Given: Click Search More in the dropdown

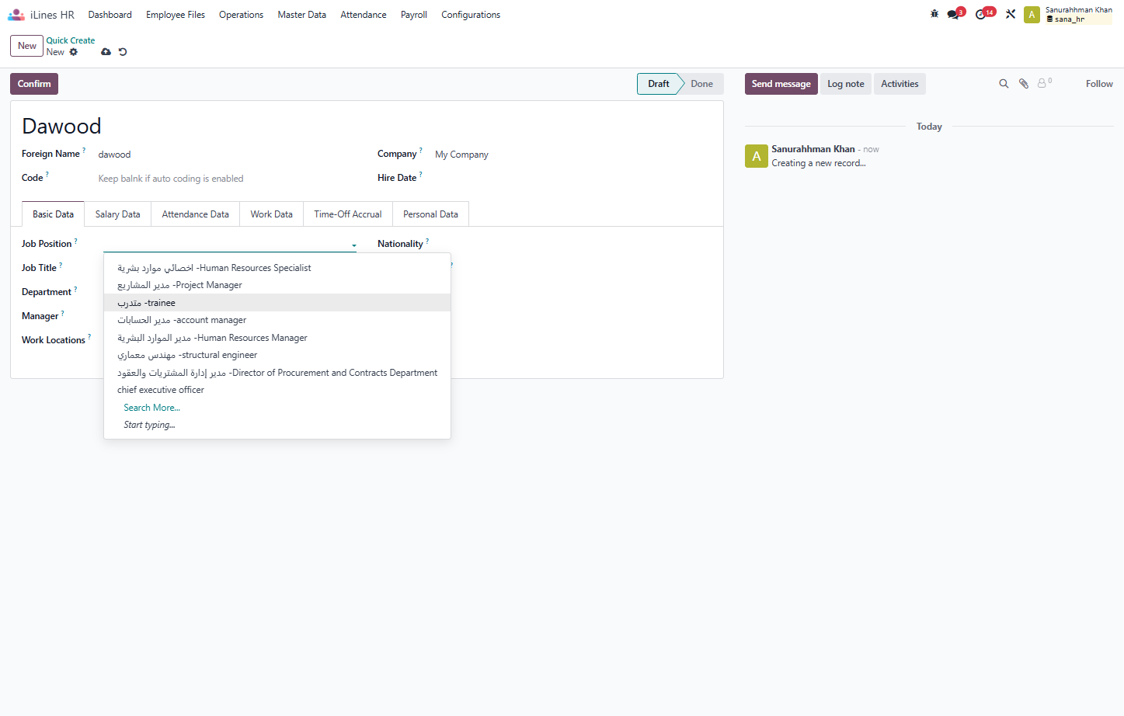Looking at the screenshot, I should pos(152,408).
